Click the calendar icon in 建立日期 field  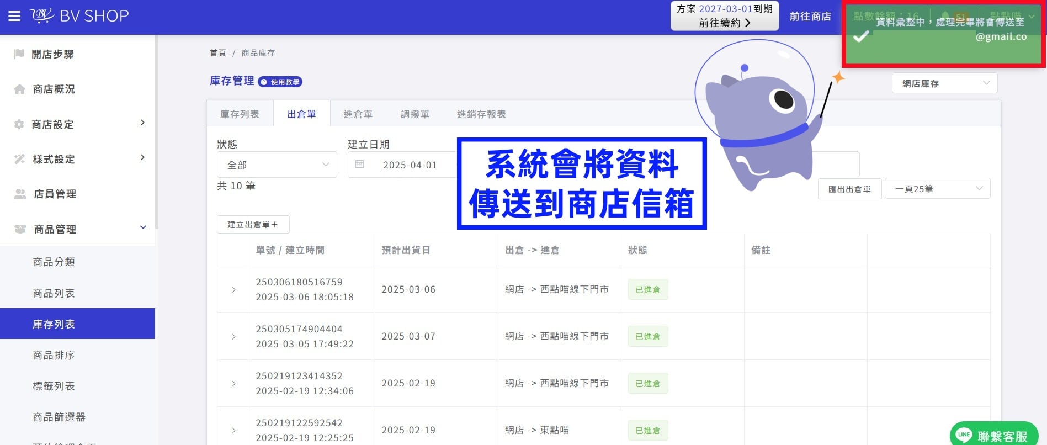359,164
